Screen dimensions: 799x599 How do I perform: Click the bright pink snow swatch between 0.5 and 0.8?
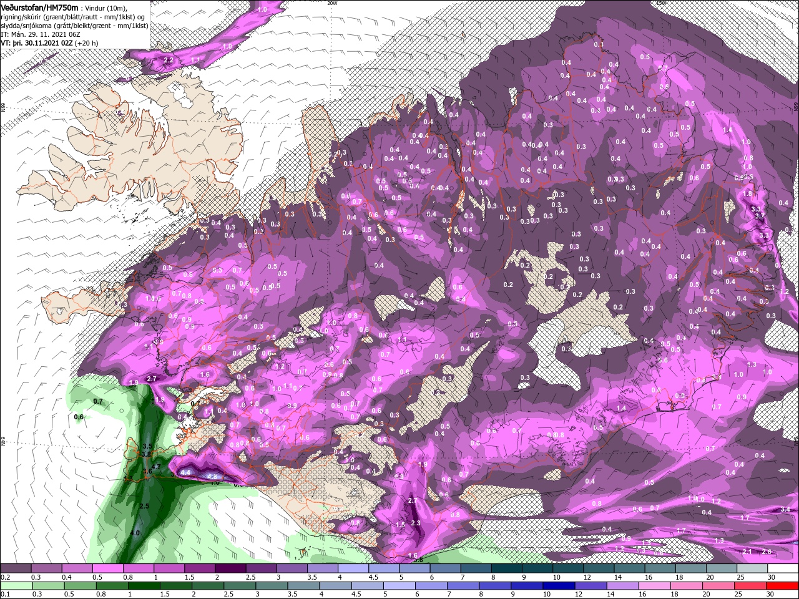[107, 568]
